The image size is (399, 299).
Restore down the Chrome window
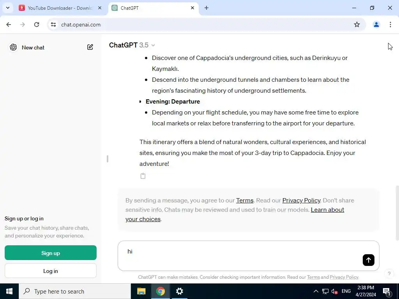(x=372, y=8)
